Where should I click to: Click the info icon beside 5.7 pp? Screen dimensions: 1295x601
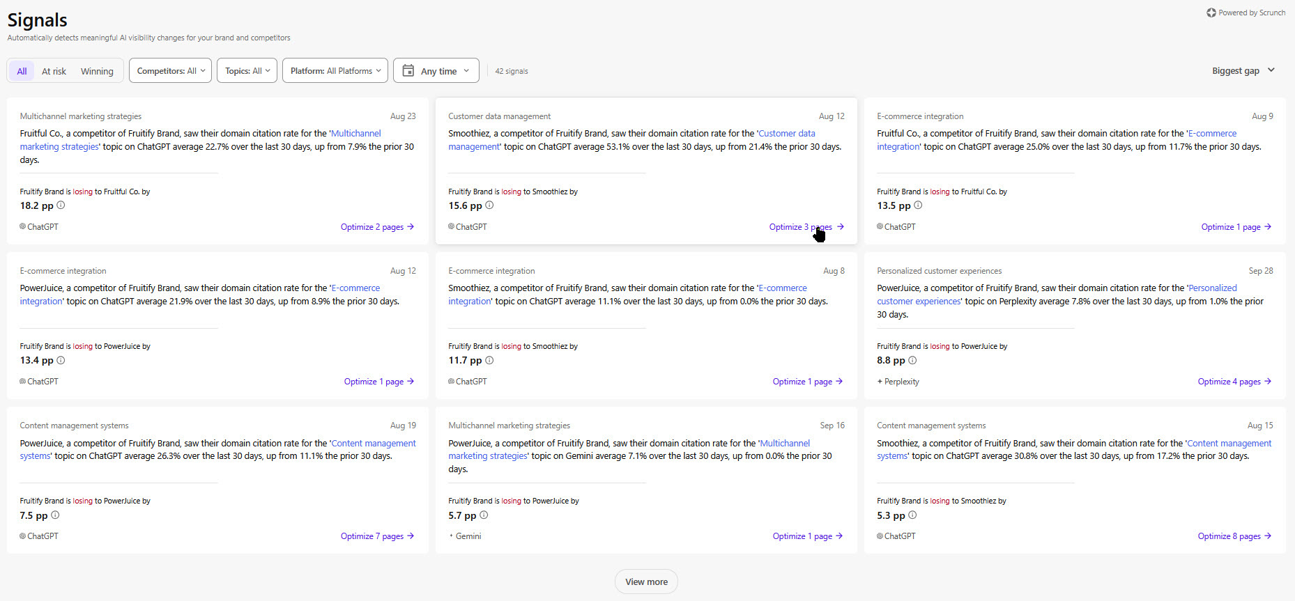[x=484, y=515]
